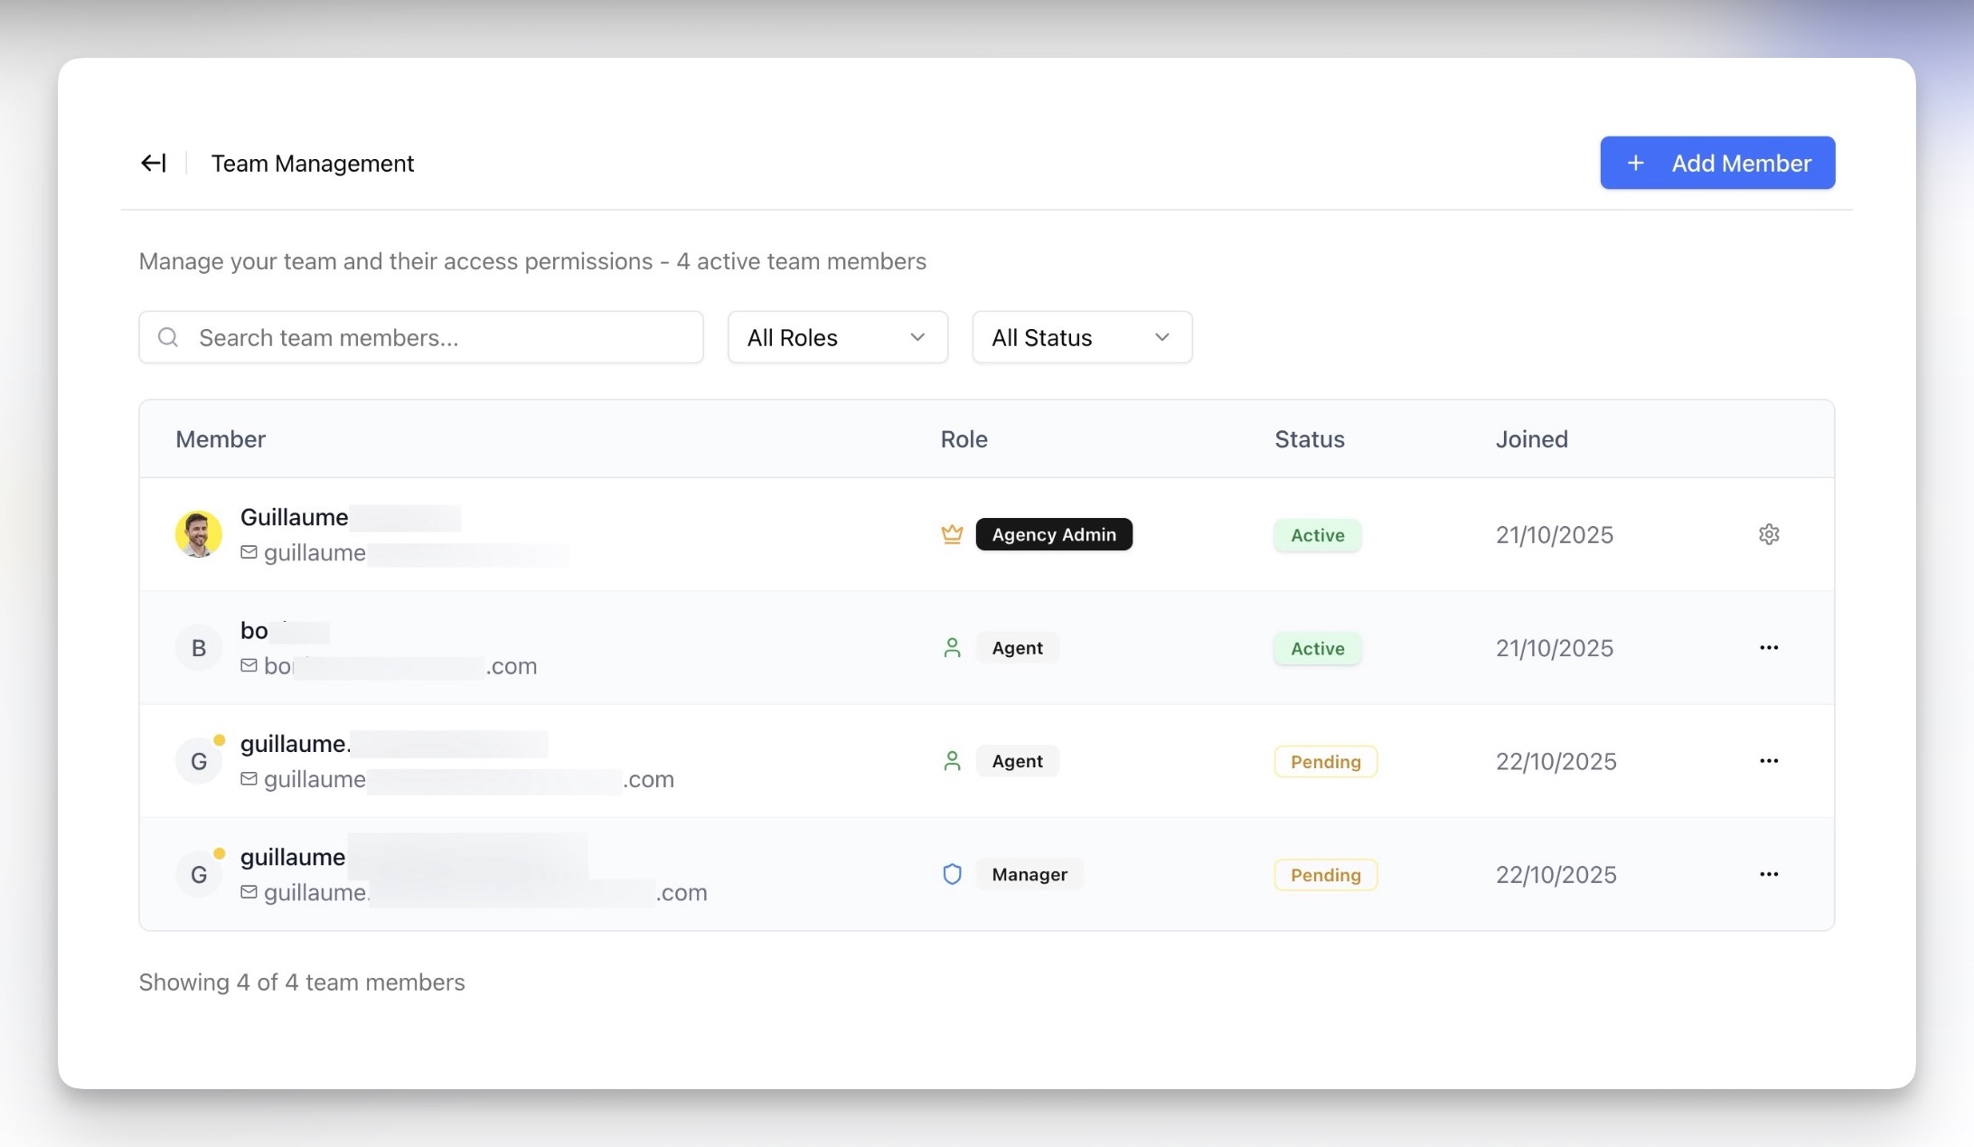Screen dimensions: 1974x1147
Task: Click the back arrow icon beside Team Management
Action: click(x=154, y=163)
